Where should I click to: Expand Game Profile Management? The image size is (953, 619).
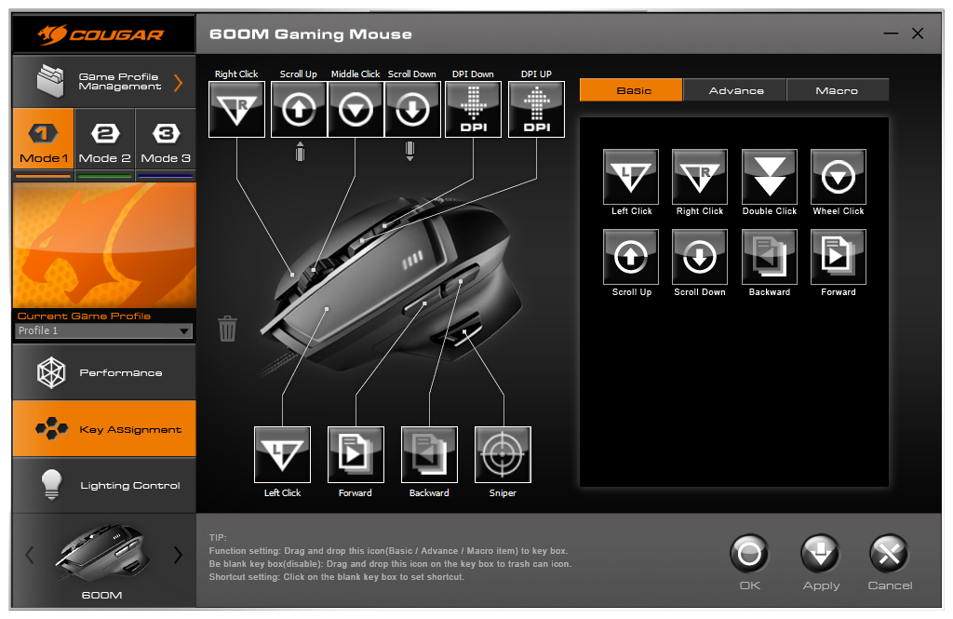tap(104, 82)
